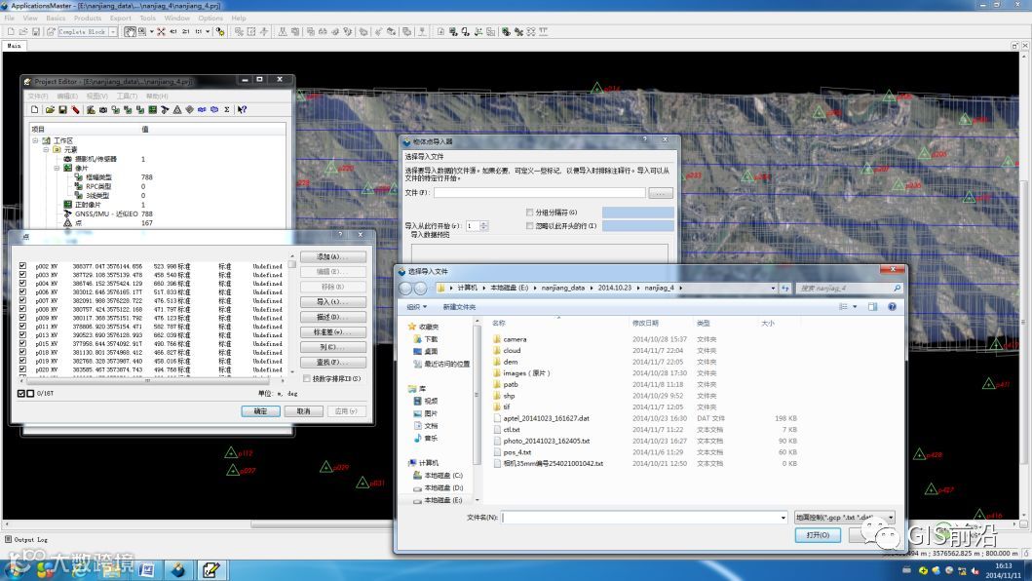Viewport: 1032px width, 581px height.
Task: Click the 导入 import button in points dialog
Action: coord(332,301)
